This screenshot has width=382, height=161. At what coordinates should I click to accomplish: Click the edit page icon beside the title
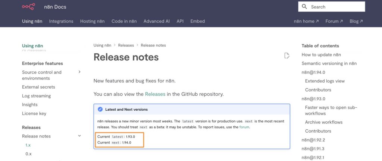[x=287, y=56]
